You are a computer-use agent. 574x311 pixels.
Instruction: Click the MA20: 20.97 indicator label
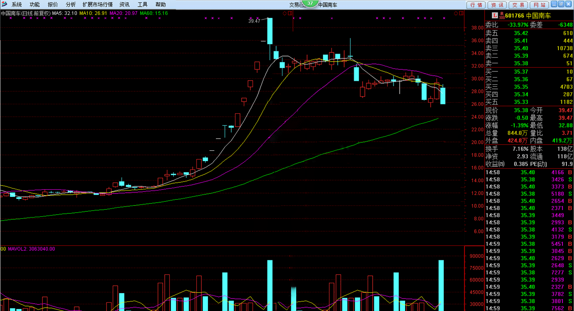point(124,13)
